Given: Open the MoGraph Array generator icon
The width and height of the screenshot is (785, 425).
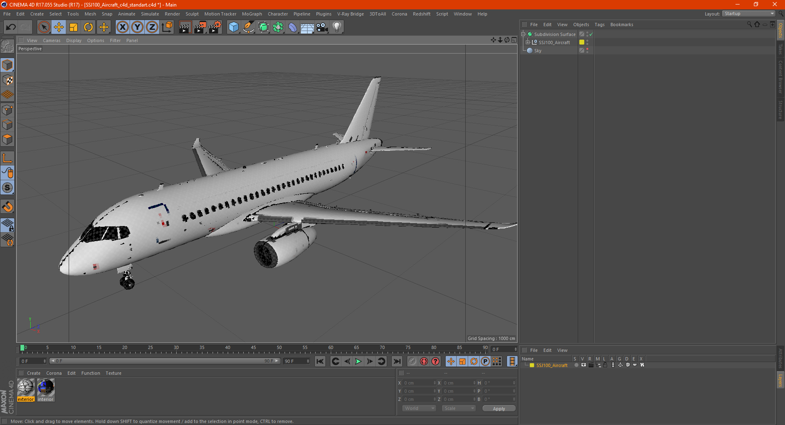Looking at the screenshot, I should pos(278,27).
